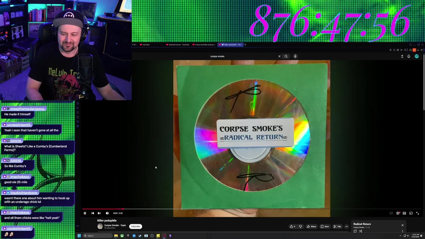Click the page vertical scrollbar
This screenshot has height=239, width=425.
coord(423,83)
